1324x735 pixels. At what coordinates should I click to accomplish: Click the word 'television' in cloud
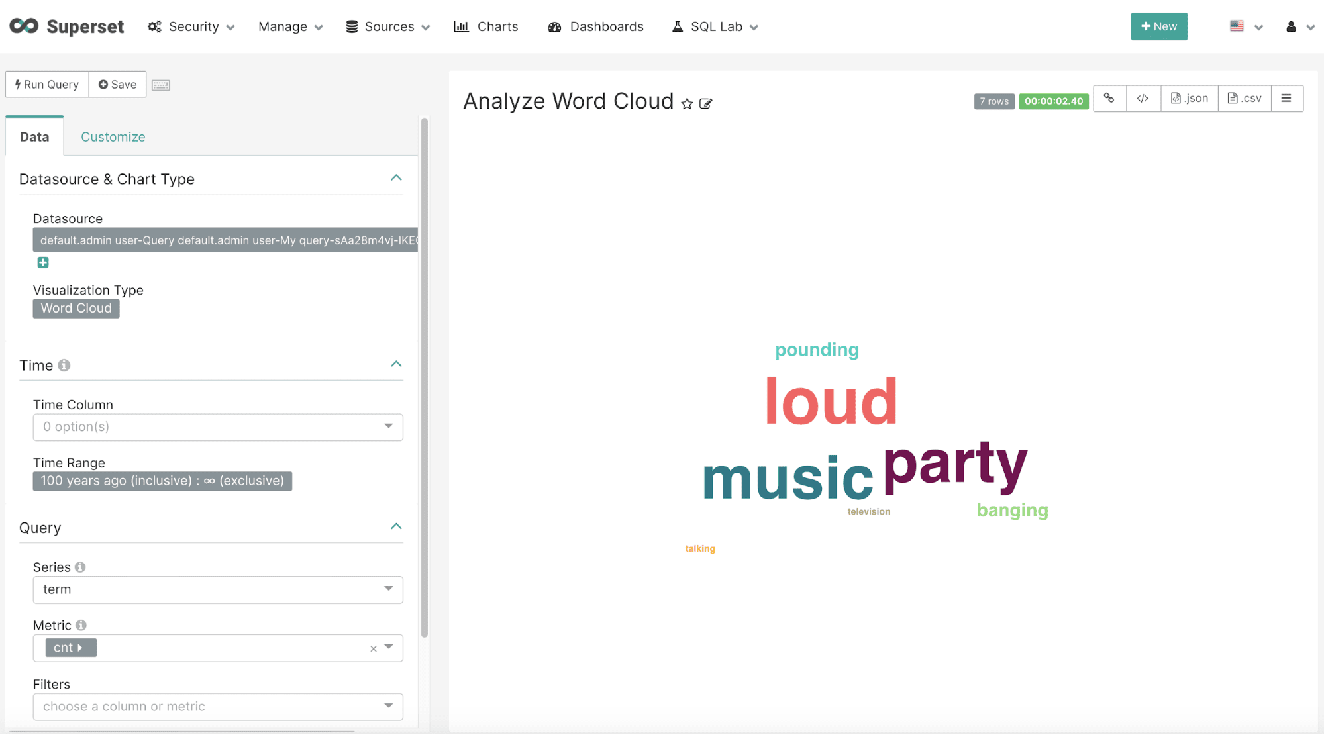pos(868,511)
